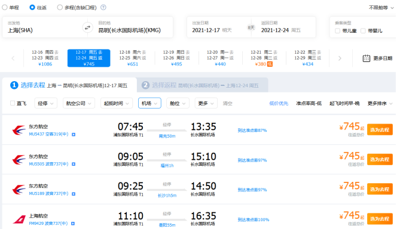397x229 pixels.
Task: Open flight MU5437 details link
Action: (x=48, y=134)
